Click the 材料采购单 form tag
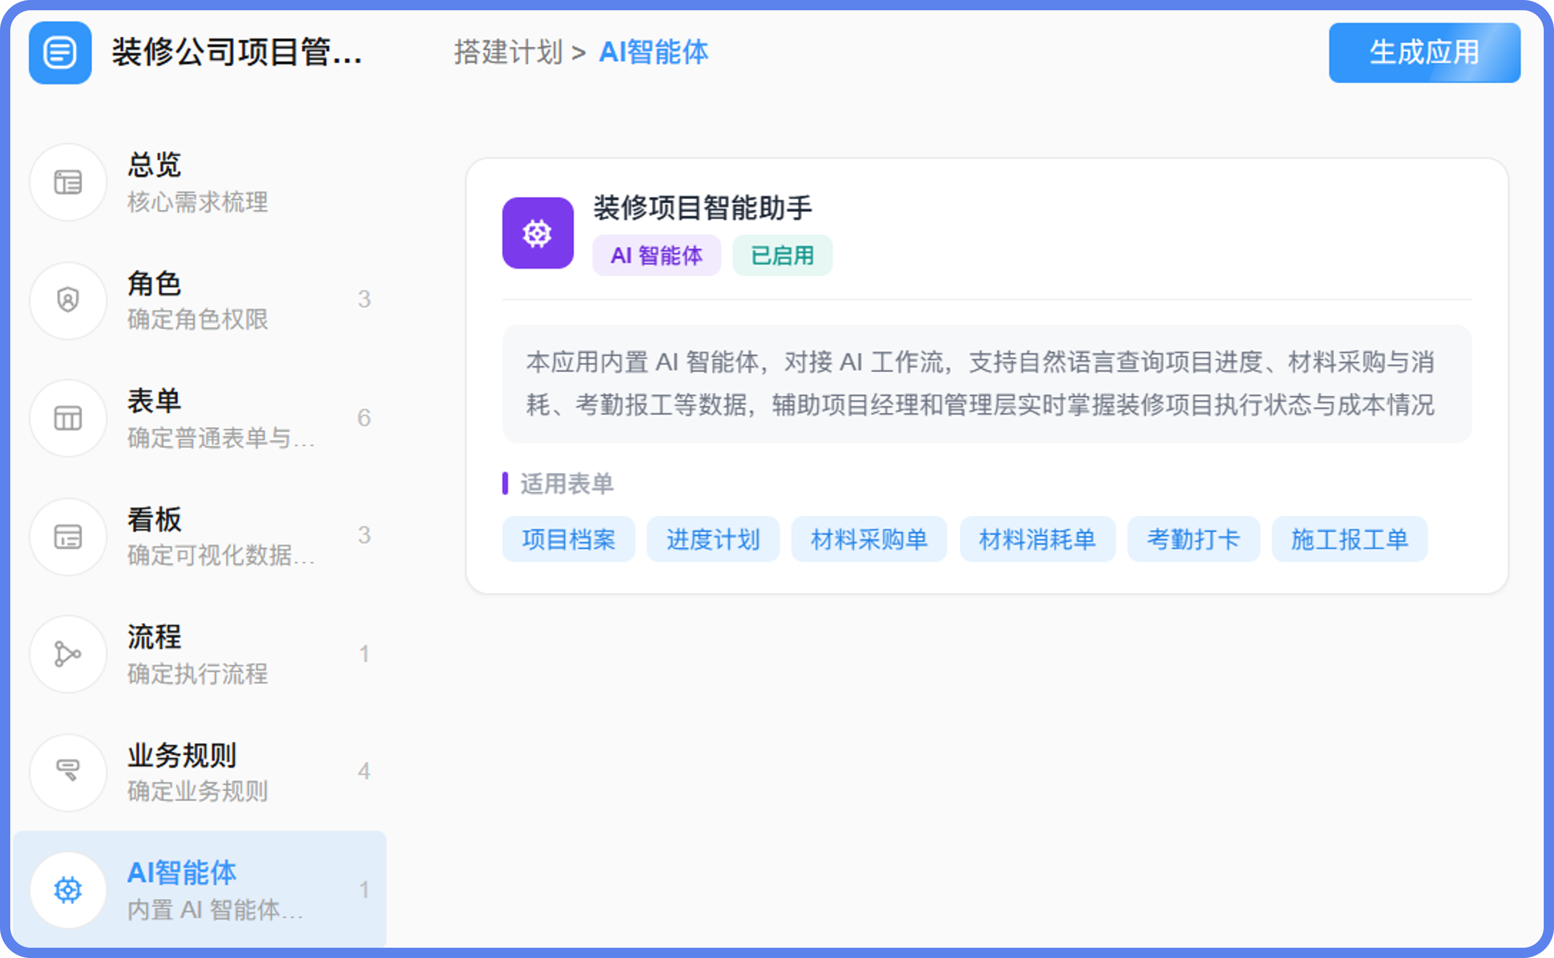Screen dimensions: 1554x958 coord(869,539)
